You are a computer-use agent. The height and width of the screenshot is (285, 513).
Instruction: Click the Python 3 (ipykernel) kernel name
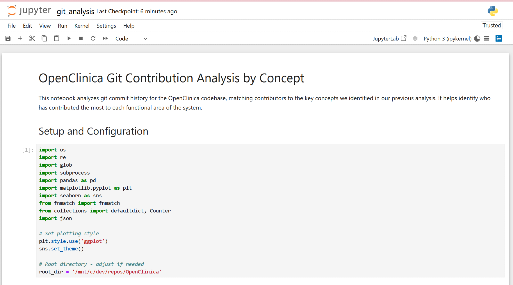(x=447, y=39)
